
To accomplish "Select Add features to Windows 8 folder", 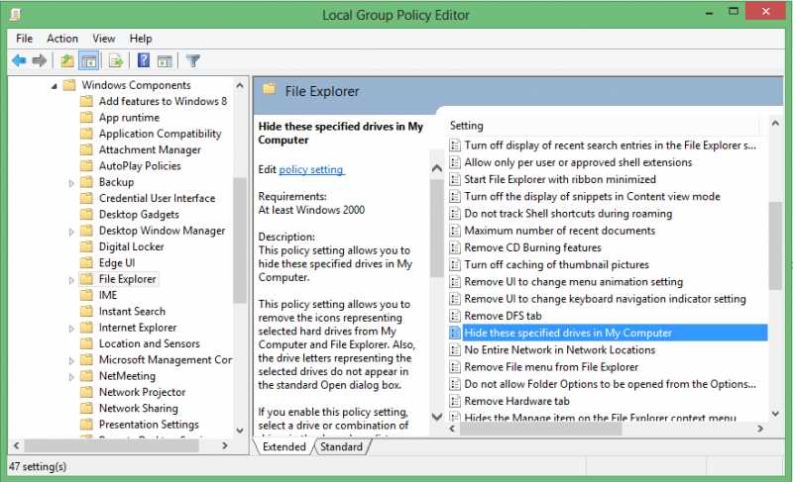I will (x=163, y=101).
